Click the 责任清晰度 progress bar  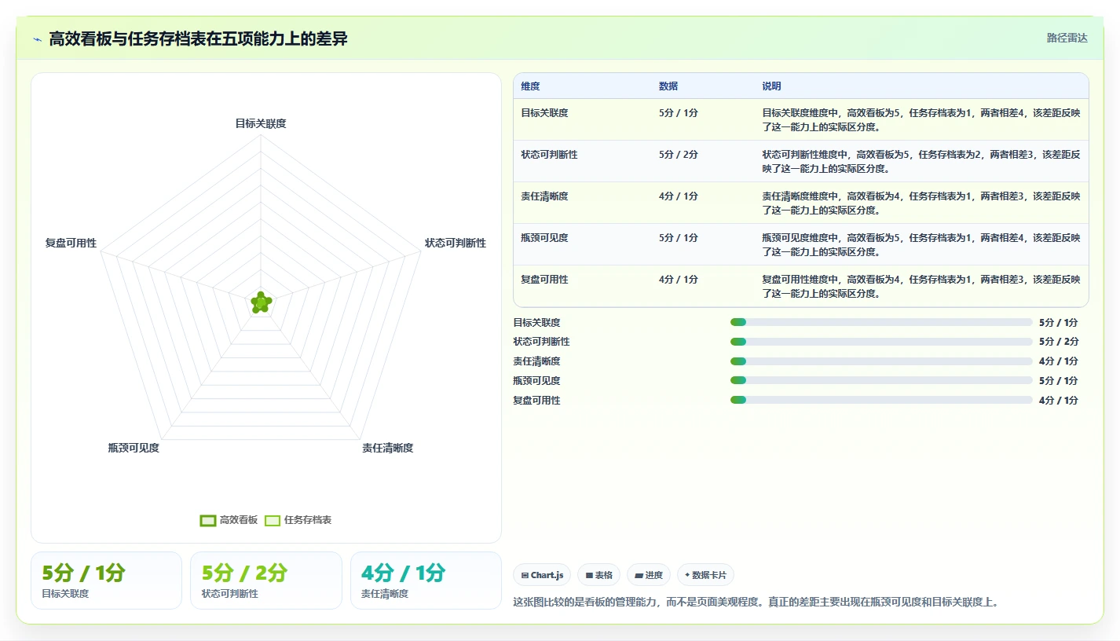tap(881, 361)
